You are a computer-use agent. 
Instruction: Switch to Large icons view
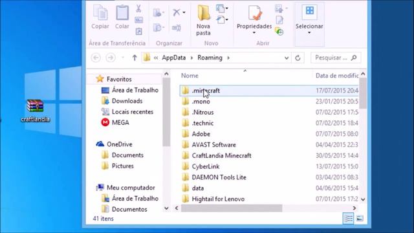click(x=360, y=219)
